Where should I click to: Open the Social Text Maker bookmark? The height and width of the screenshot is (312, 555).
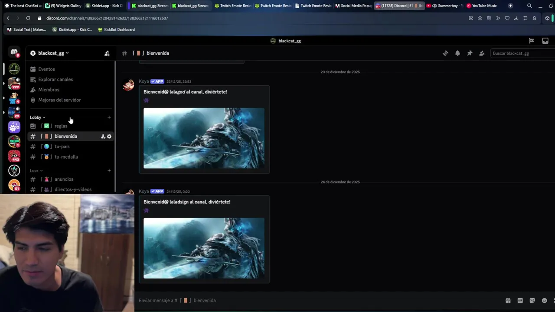click(26, 29)
